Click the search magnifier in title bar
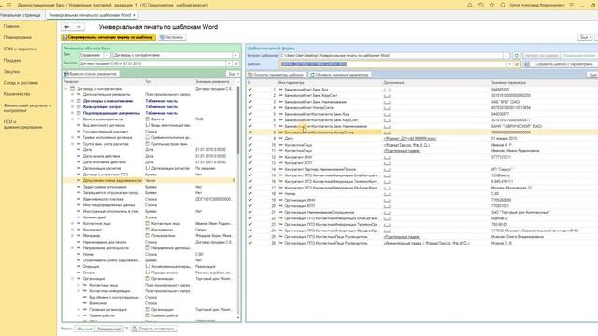 click(503, 5)
